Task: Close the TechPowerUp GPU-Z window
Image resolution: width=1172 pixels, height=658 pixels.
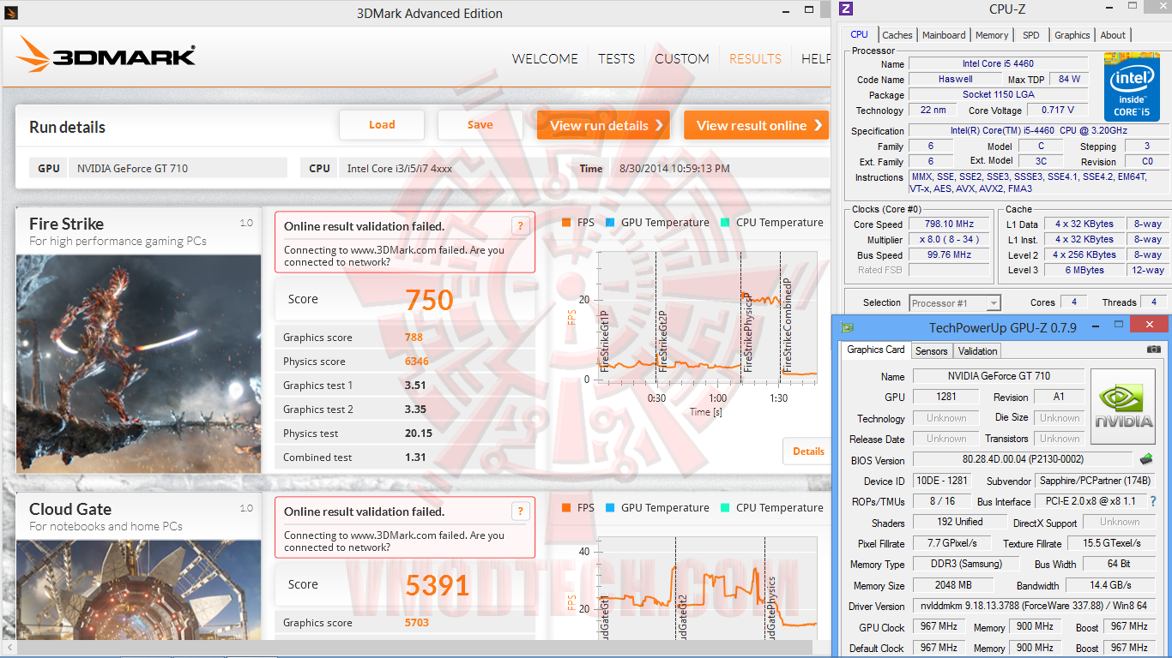Action: click(1148, 324)
